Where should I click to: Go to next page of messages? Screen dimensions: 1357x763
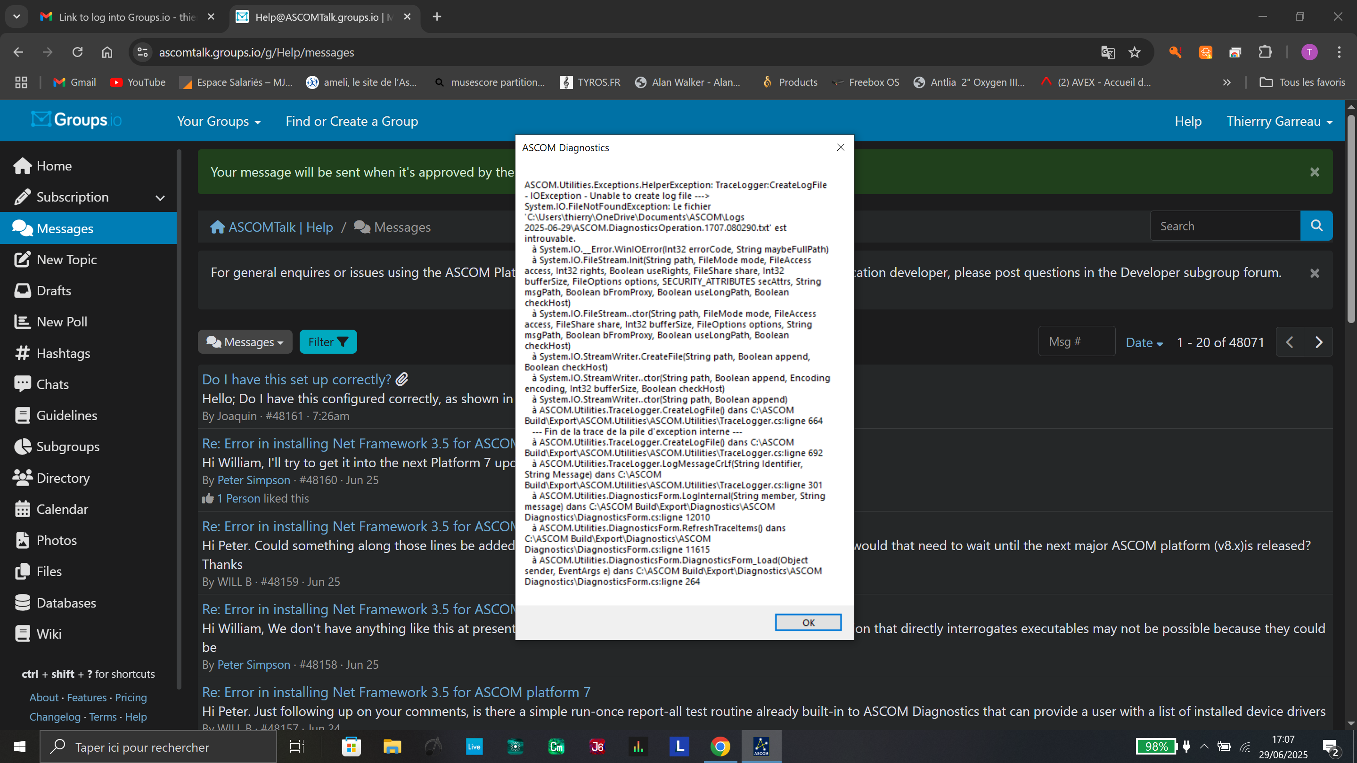click(x=1318, y=342)
